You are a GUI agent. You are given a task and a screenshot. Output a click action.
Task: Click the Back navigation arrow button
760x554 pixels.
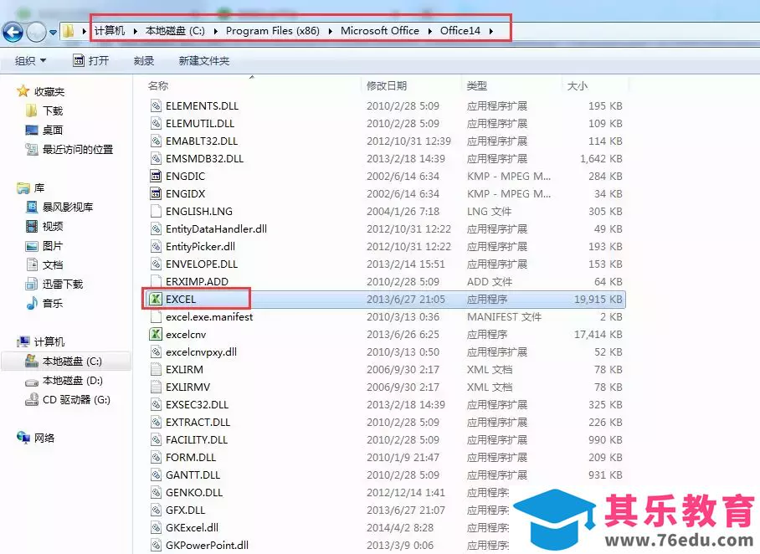13,32
